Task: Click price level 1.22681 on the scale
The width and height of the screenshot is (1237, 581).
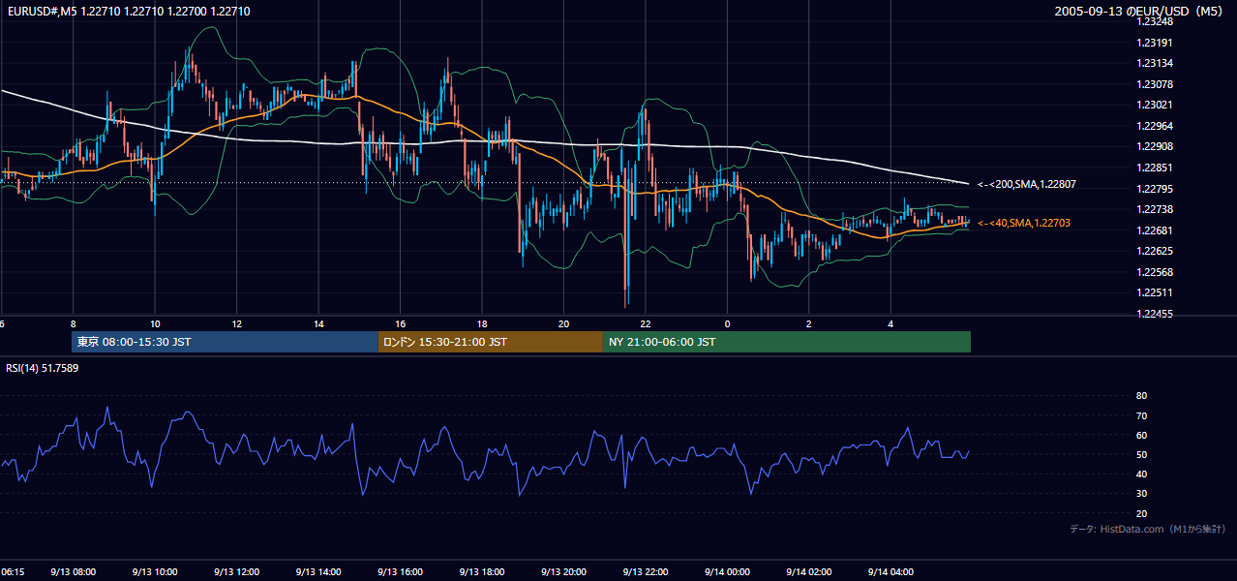Action: coord(1156,230)
